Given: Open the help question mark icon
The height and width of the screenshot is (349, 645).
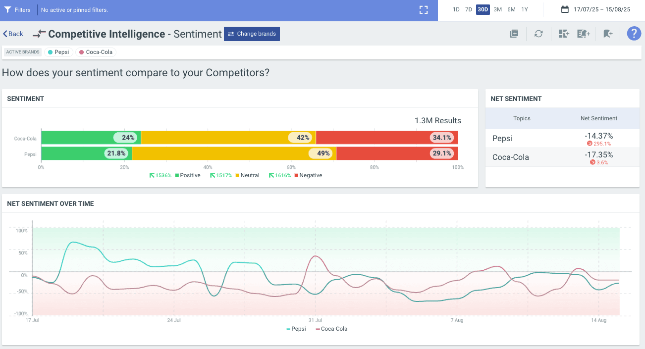Looking at the screenshot, I should pyautogui.click(x=634, y=34).
